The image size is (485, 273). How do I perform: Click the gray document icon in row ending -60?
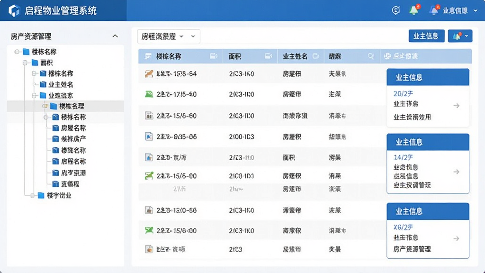click(x=149, y=116)
